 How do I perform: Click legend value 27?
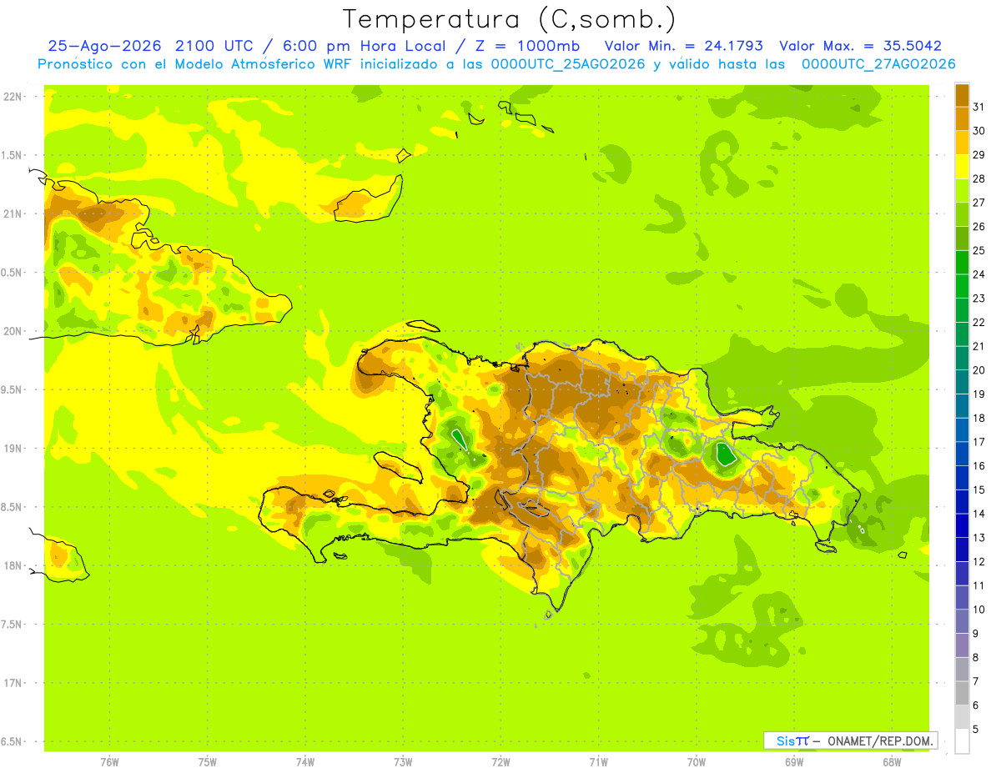(978, 203)
